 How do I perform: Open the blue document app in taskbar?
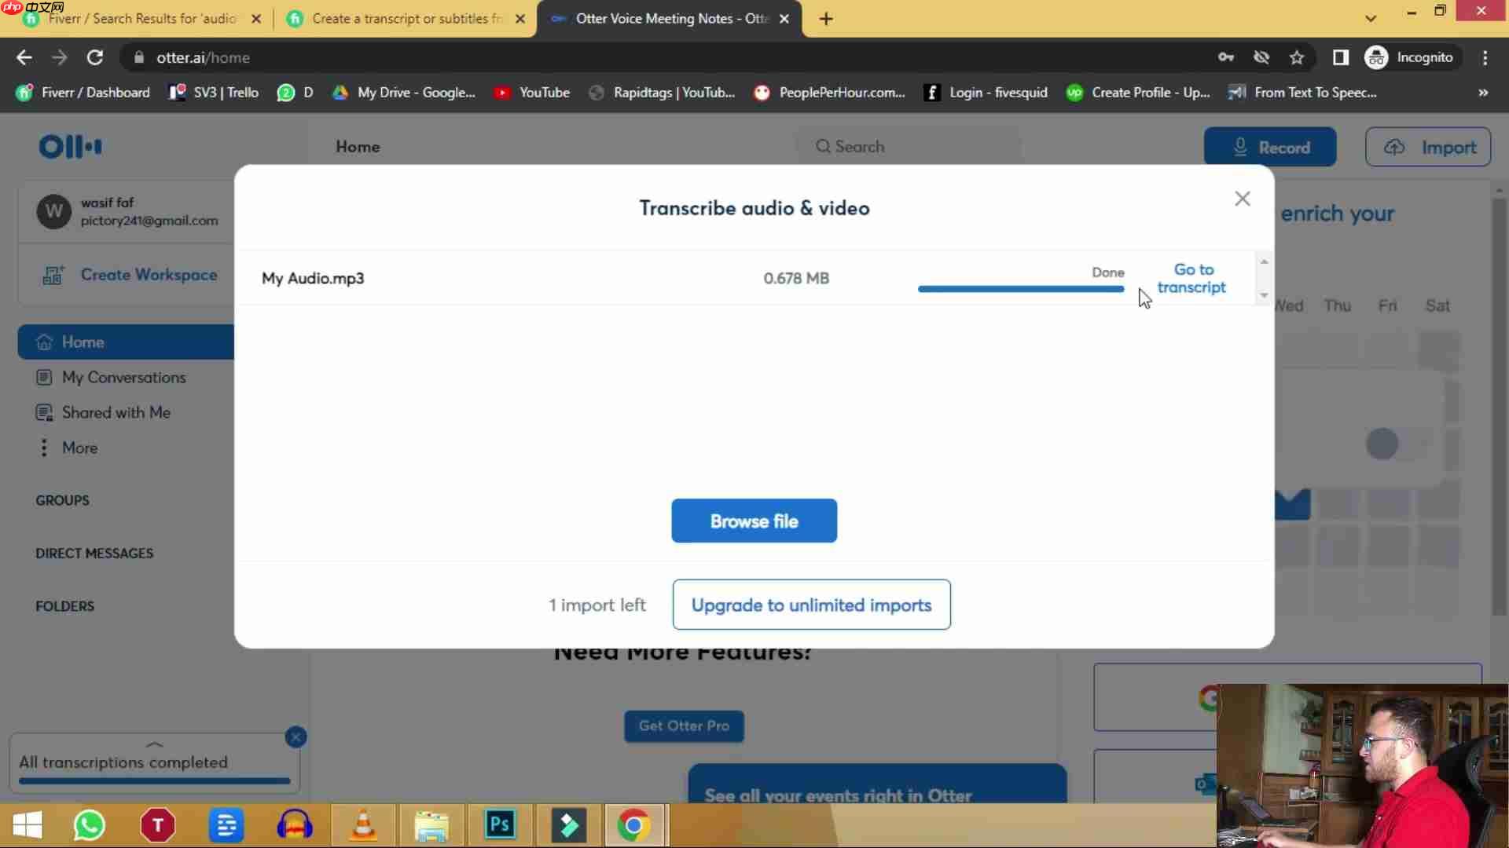[x=226, y=825]
